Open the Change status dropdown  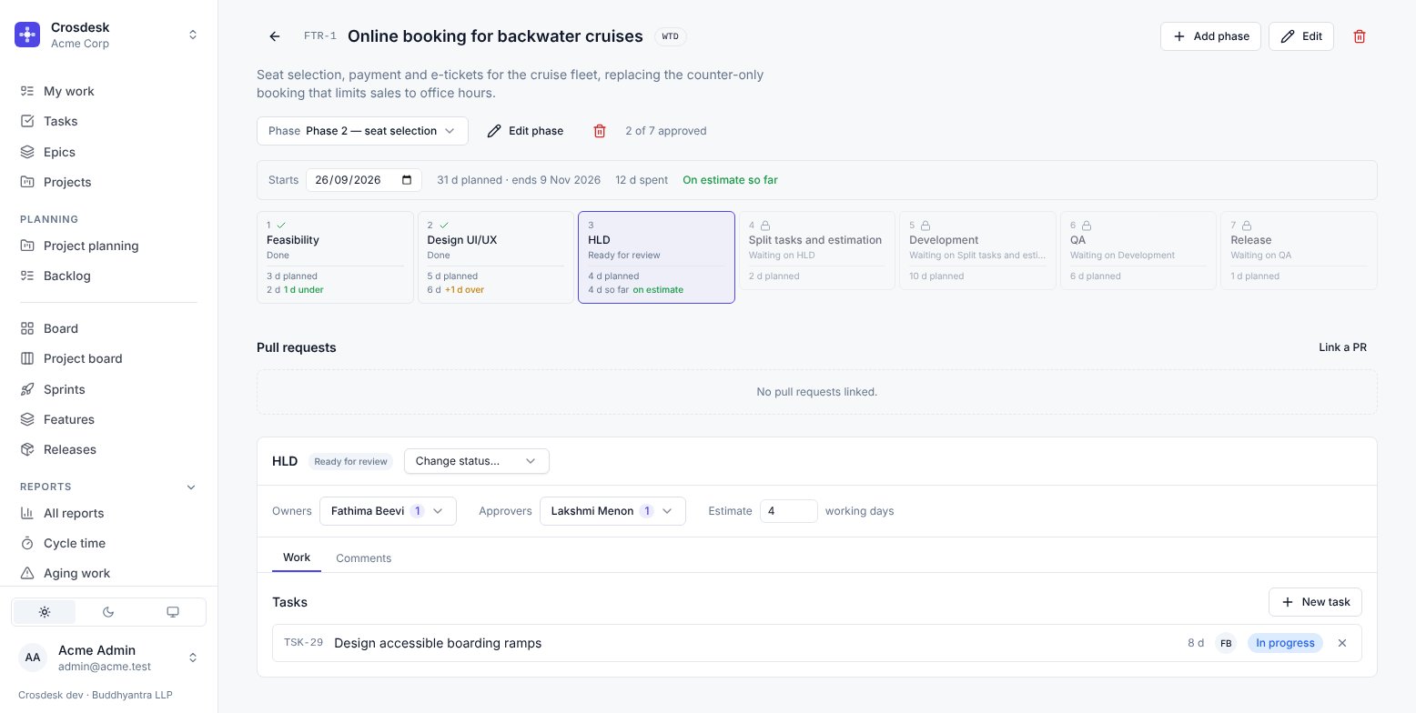tap(477, 461)
